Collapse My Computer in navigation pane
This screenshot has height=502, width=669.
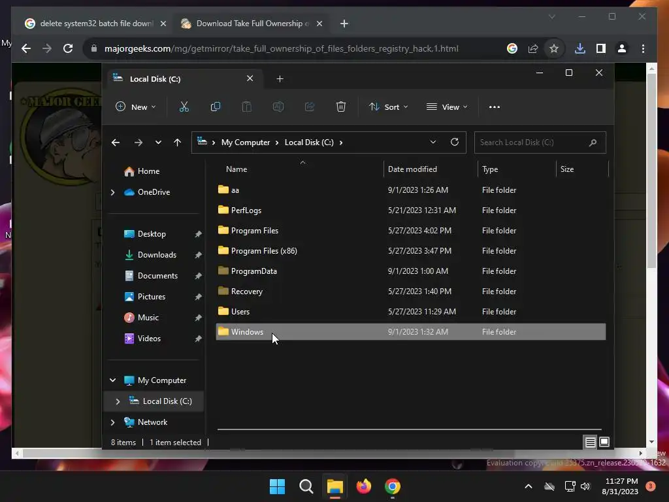coord(112,380)
